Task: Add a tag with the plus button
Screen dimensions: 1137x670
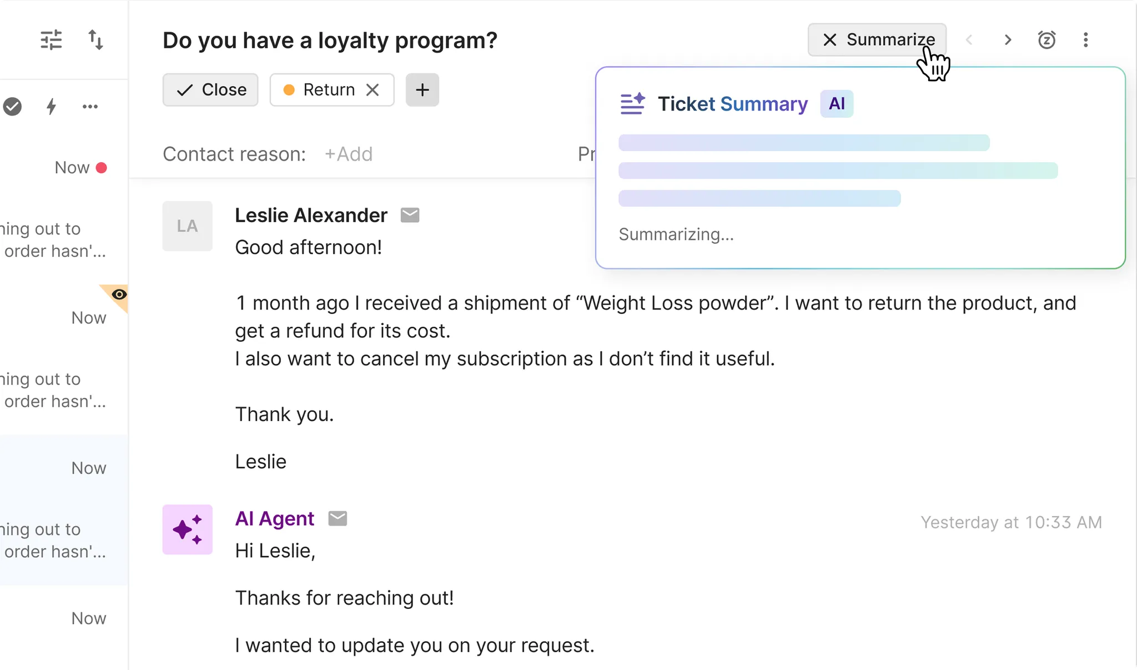Action: (x=422, y=90)
